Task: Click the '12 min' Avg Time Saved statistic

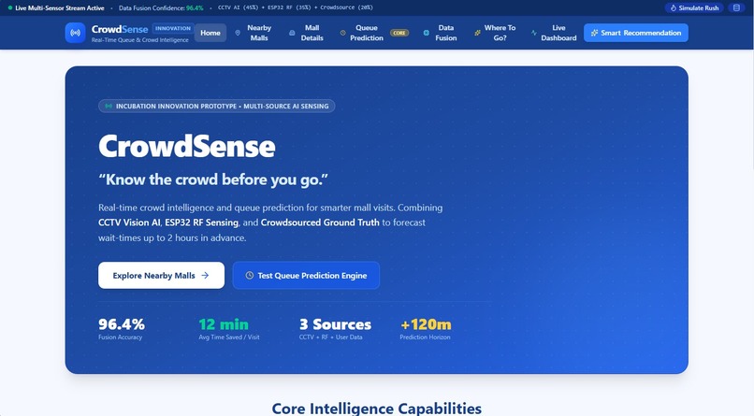Action: (224, 324)
